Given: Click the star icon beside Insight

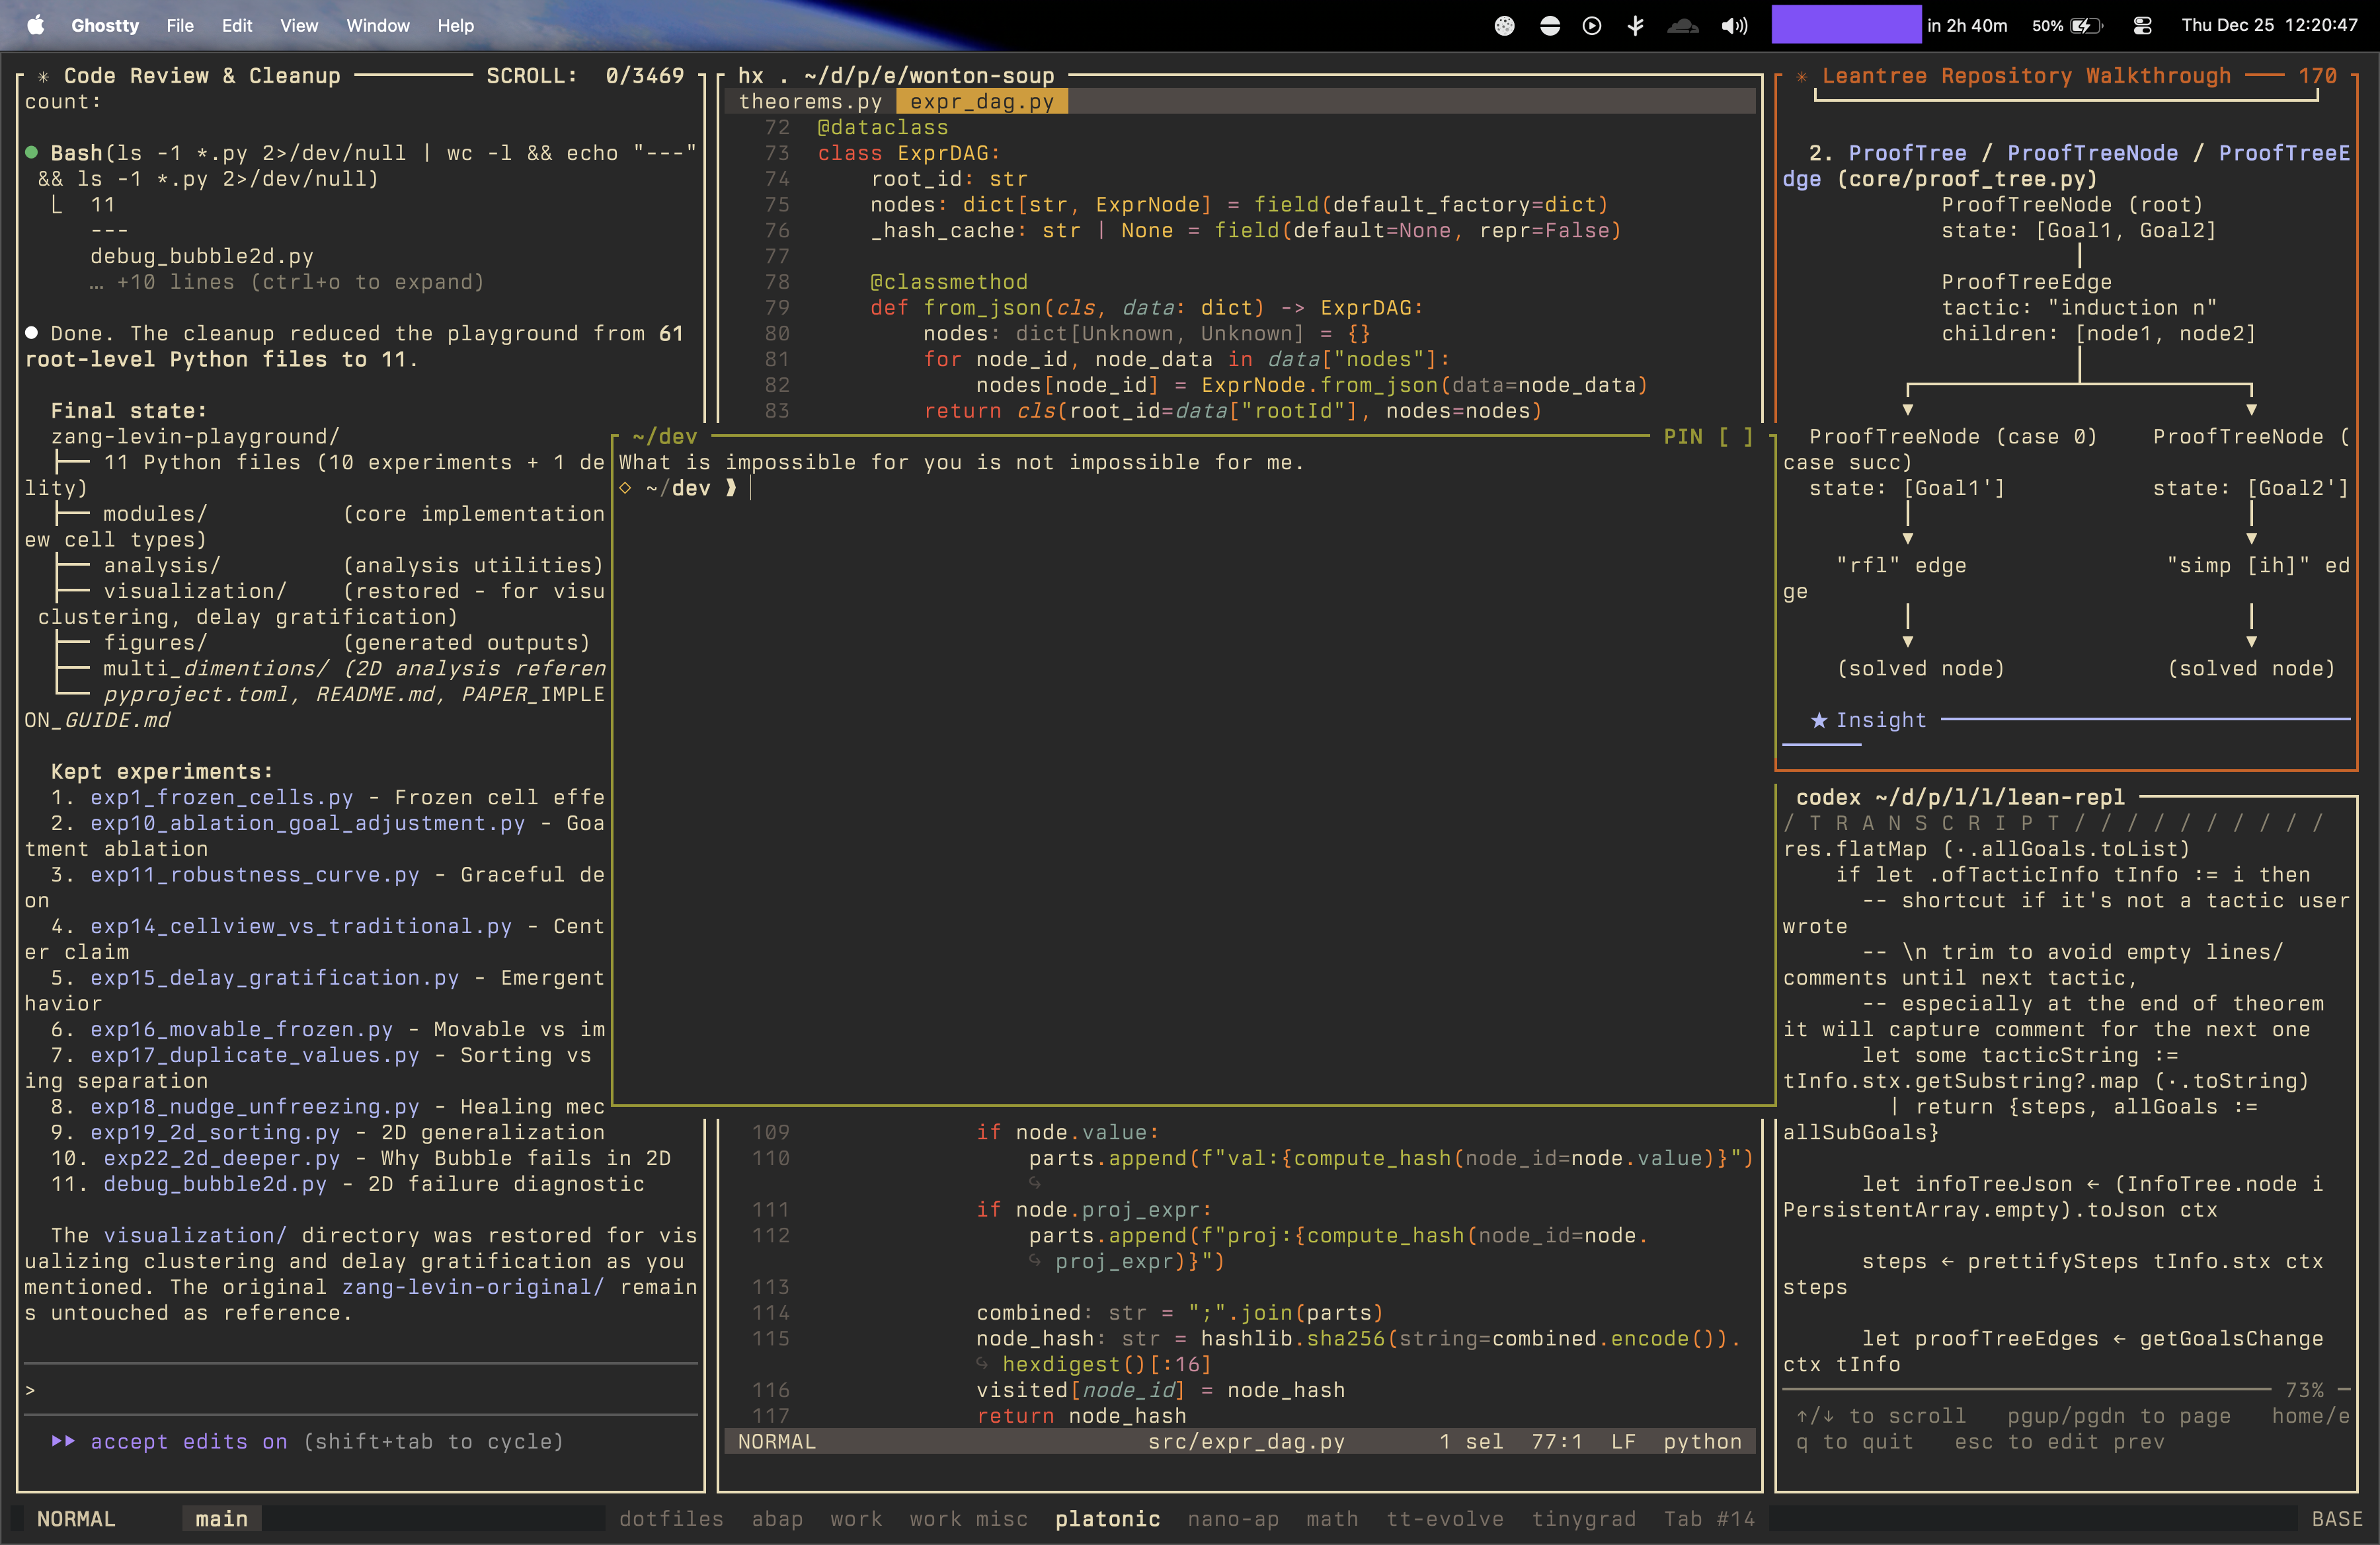Looking at the screenshot, I should pos(1819,720).
